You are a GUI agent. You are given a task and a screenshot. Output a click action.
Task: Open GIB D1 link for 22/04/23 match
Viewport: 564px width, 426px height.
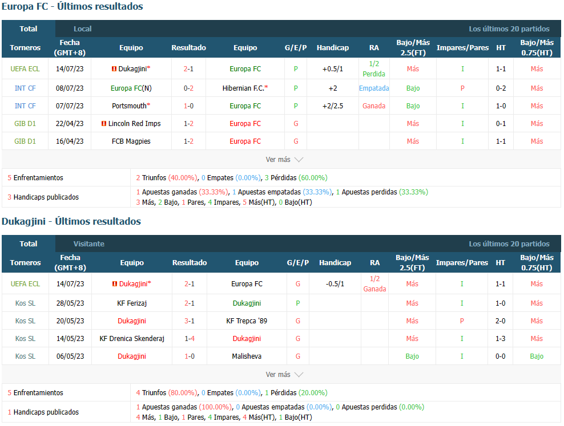(25, 124)
